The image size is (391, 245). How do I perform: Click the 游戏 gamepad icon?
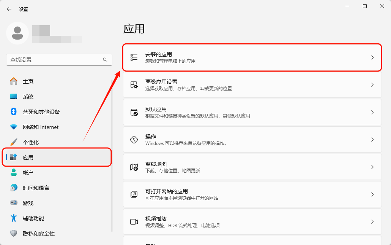[14, 203]
